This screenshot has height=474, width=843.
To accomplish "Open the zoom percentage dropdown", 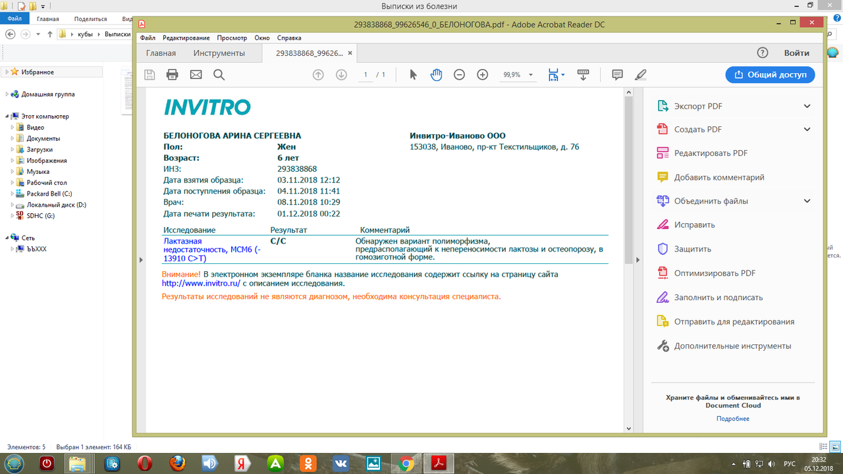I will (x=518, y=75).
